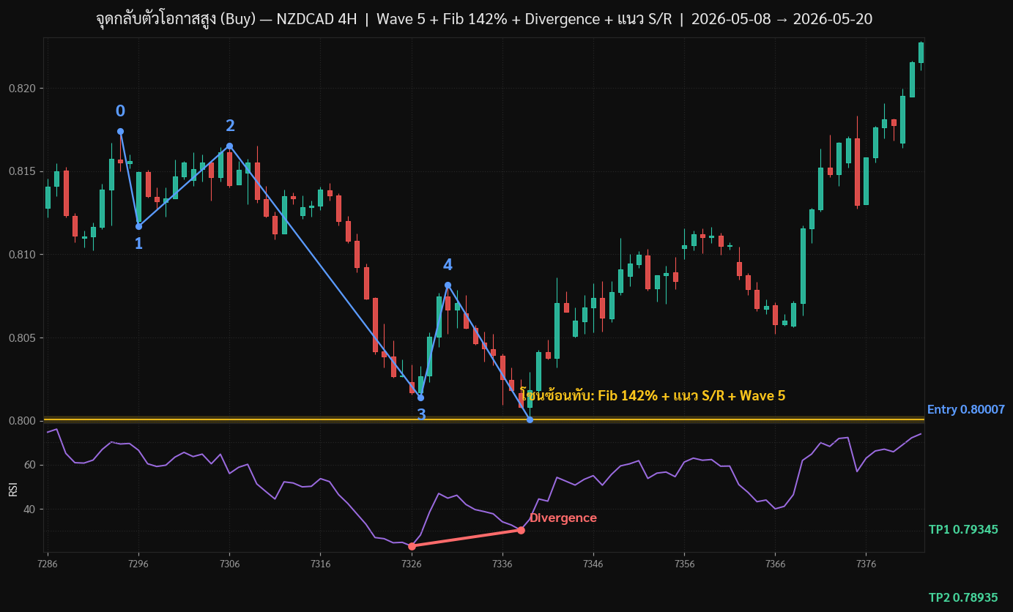Image resolution: width=1013 pixels, height=612 pixels.
Task: Click the Entry 0.80007 label
Action: (x=965, y=410)
